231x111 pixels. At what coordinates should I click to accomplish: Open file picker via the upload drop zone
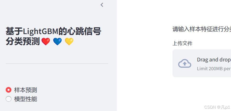point(202,63)
